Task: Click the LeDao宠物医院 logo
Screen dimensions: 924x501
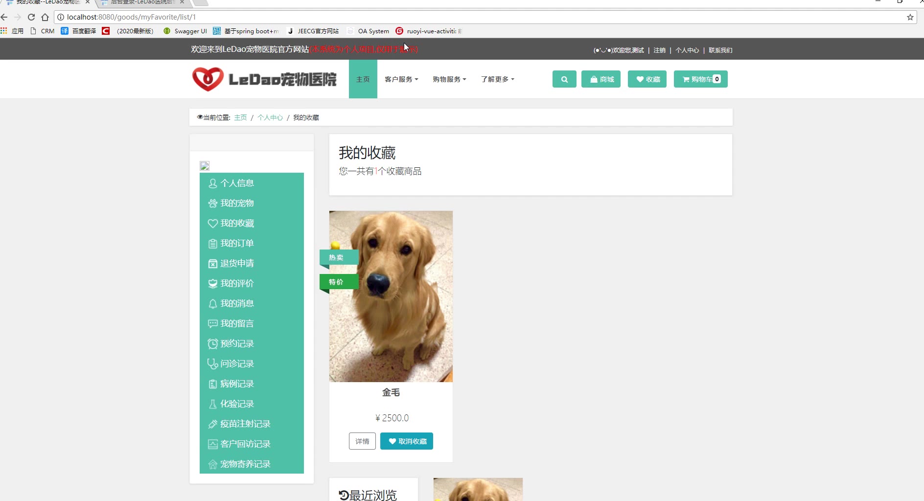Action: click(x=264, y=79)
